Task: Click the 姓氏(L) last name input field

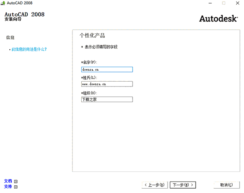Action: coord(107,84)
